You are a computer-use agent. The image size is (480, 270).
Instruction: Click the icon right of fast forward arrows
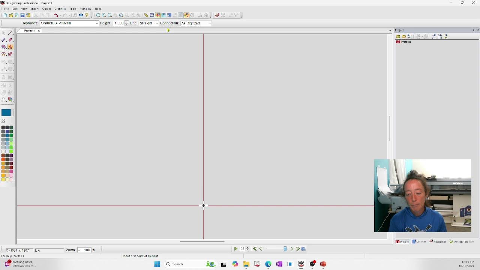[303, 249]
